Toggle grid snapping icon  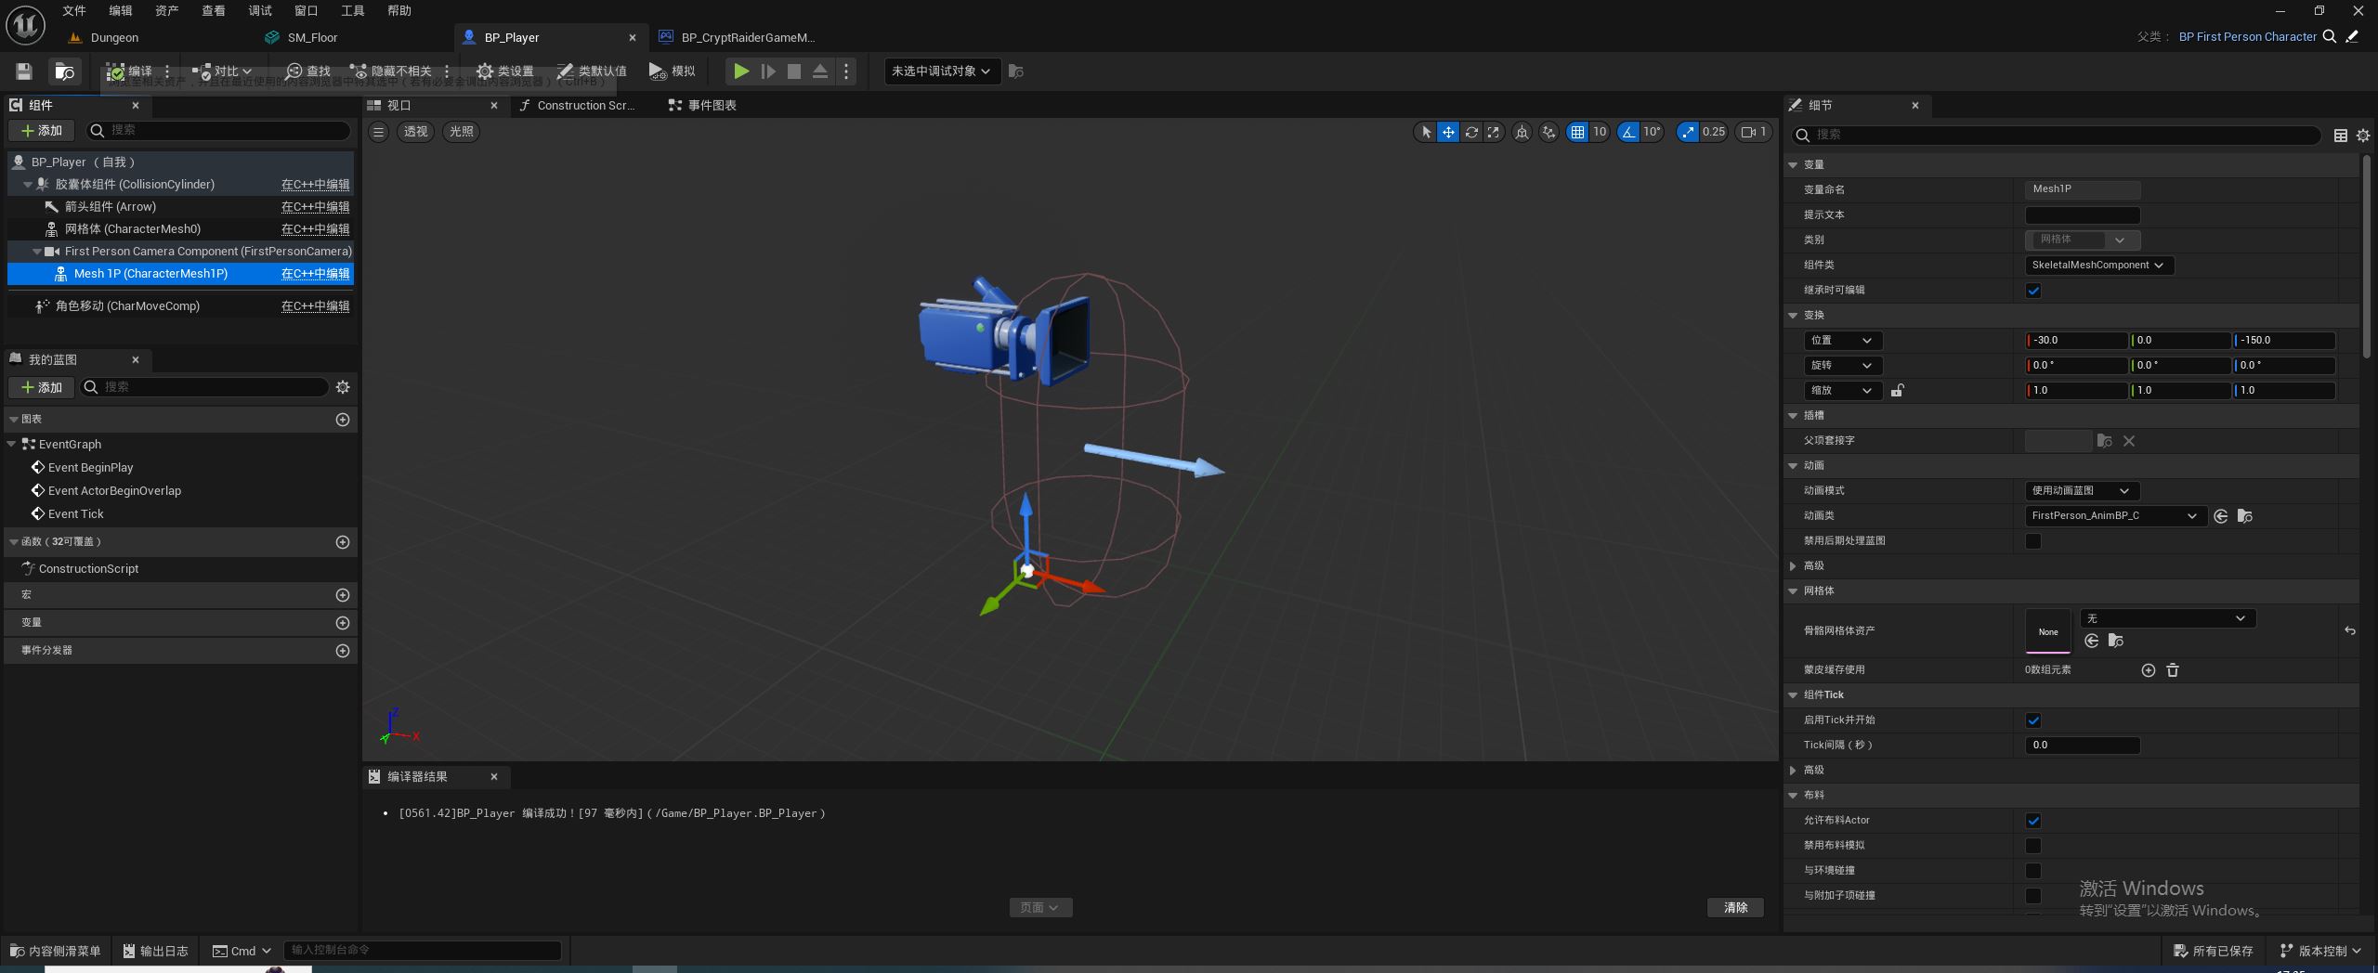pos(1577,132)
